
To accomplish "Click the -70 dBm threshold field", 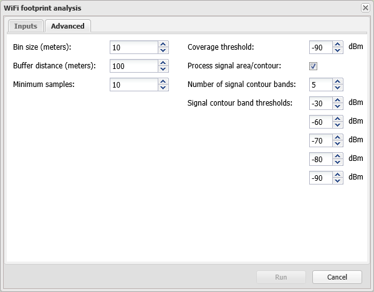I will (320, 140).
